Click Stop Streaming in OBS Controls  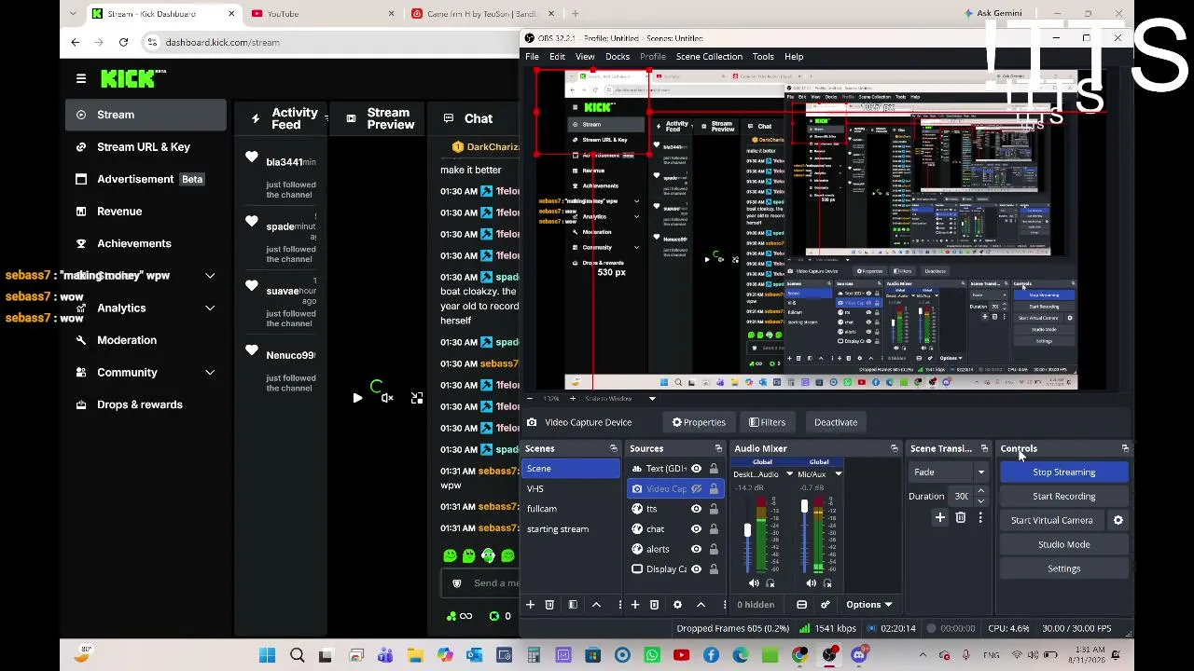pyautogui.click(x=1063, y=472)
